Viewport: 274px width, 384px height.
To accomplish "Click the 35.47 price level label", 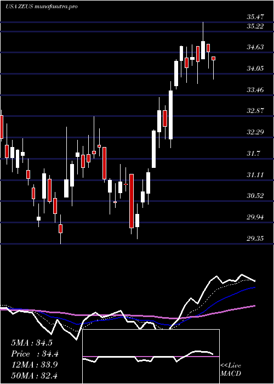I will [x=255, y=17].
